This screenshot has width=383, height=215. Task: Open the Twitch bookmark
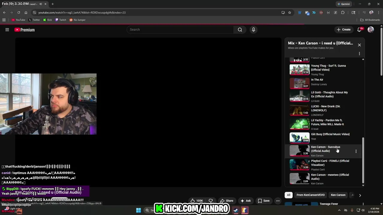(61, 20)
